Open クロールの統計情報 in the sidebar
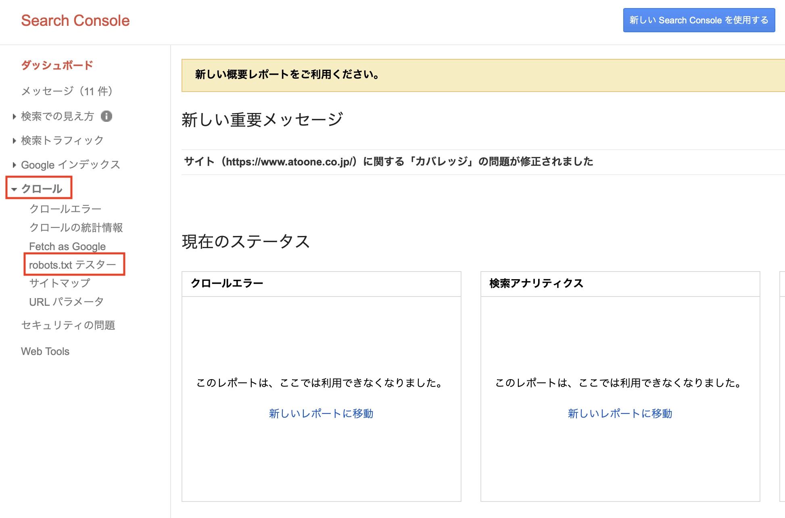Screen dimensions: 785x518 (x=76, y=228)
